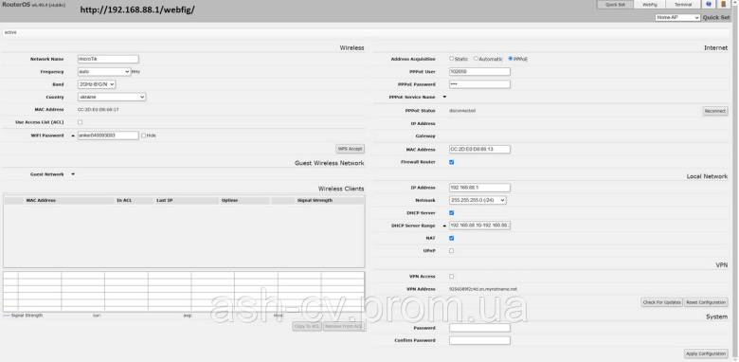Toggle the Hide WiFi password checkbox

(143, 136)
